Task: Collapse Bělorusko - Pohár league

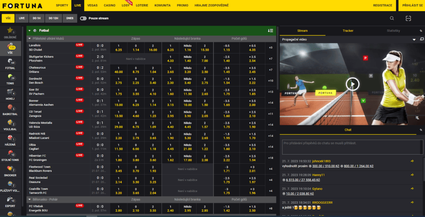Action: pos(30,200)
